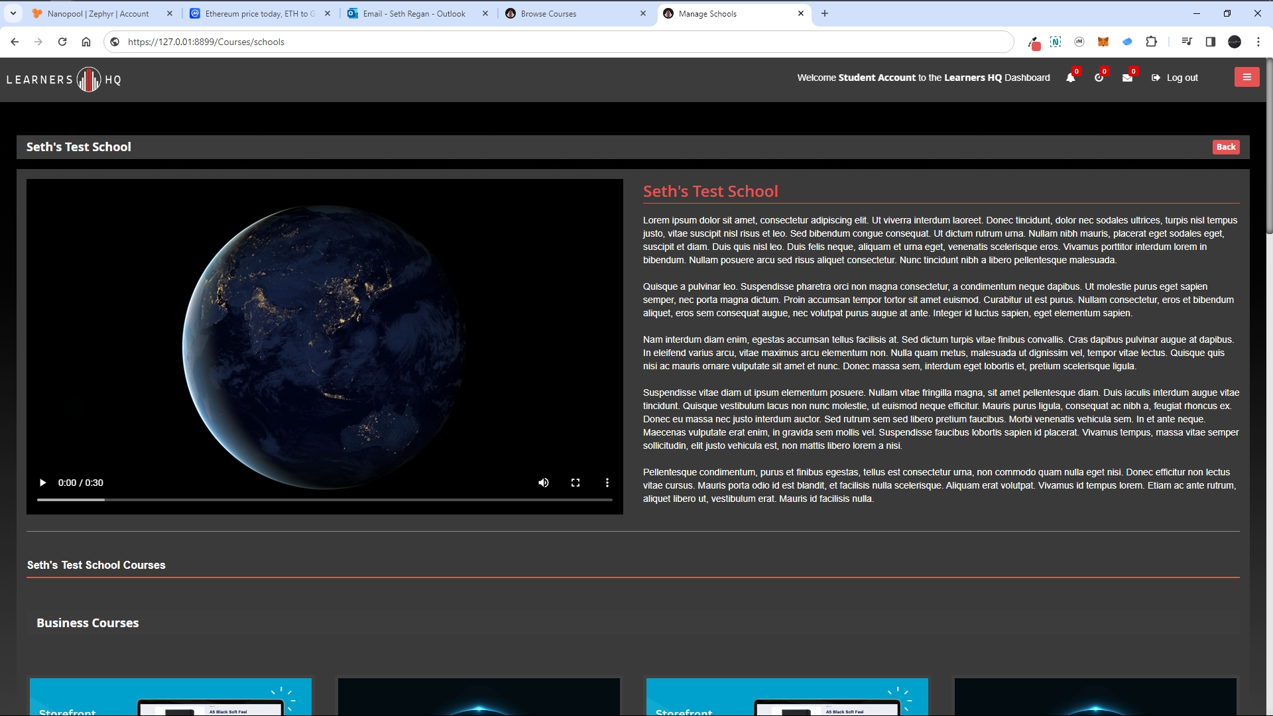Click the video progress bar
Screen dimensions: 1273x716
pyautogui.click(x=325, y=499)
